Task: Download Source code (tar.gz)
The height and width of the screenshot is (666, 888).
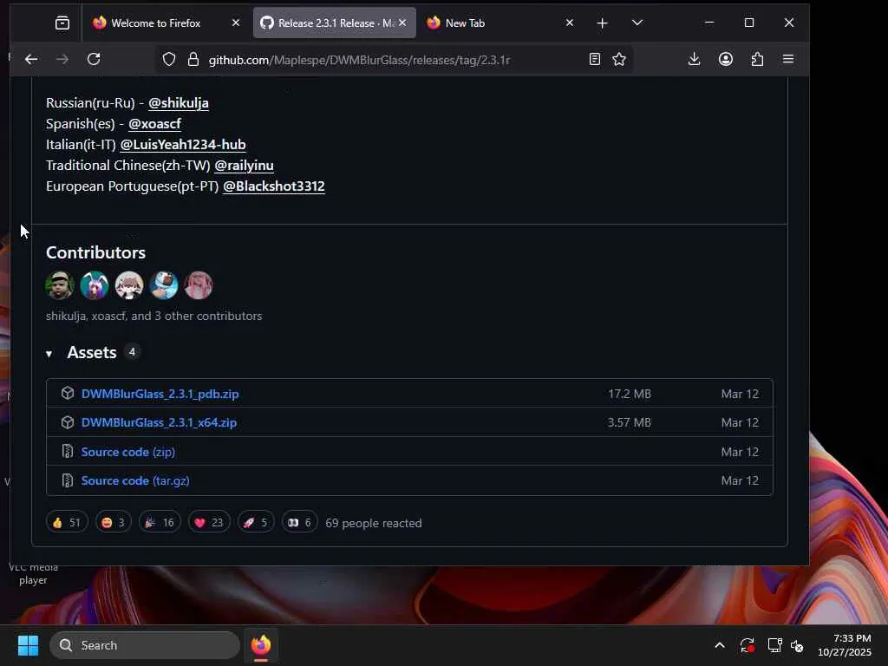Action: pyautogui.click(x=135, y=480)
